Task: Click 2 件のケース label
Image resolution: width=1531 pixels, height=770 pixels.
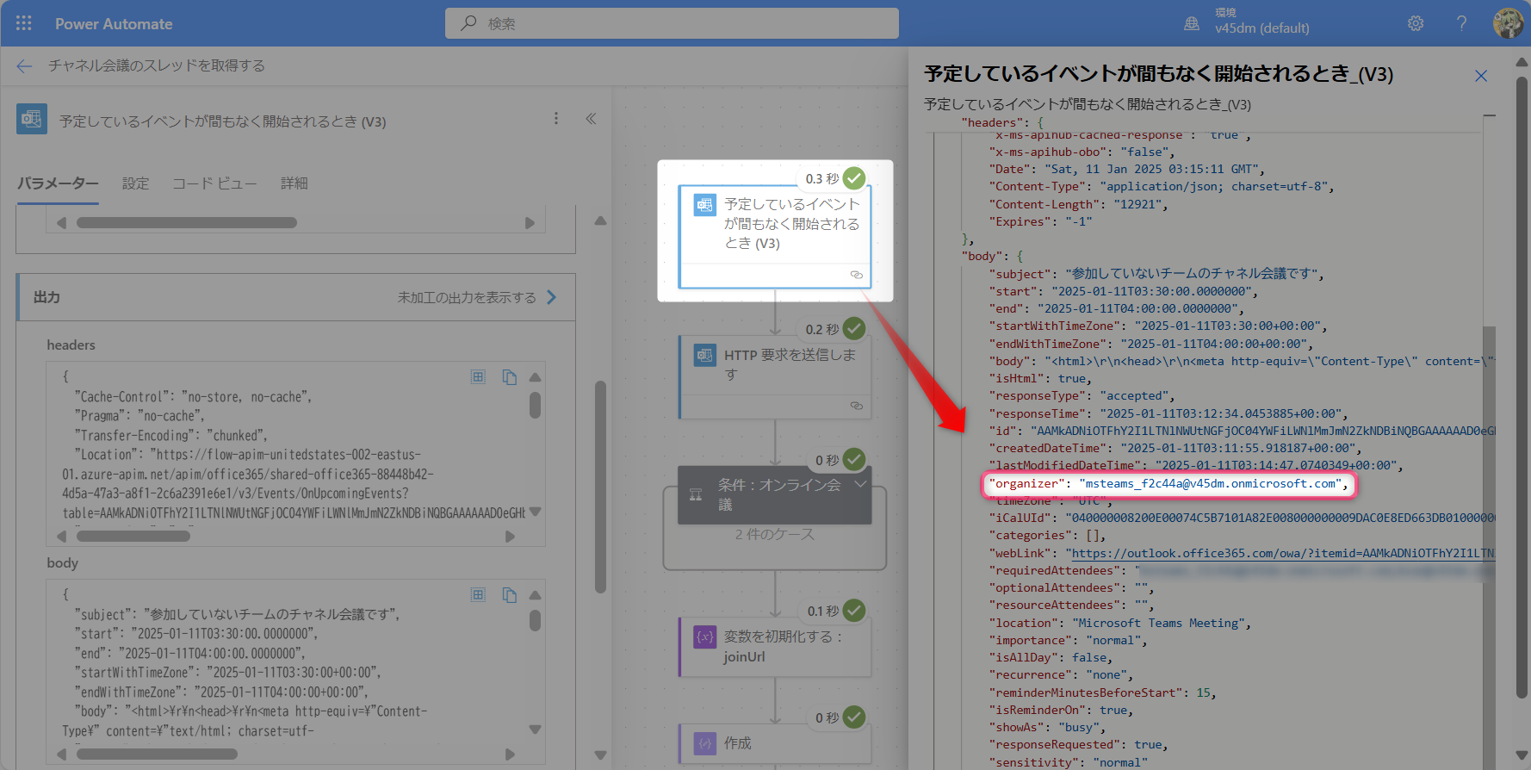Action: pos(775,534)
